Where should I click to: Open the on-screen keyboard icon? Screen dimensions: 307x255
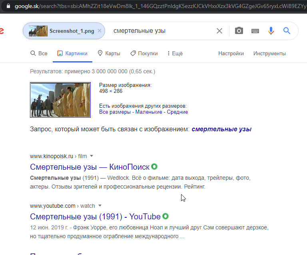(x=255, y=31)
